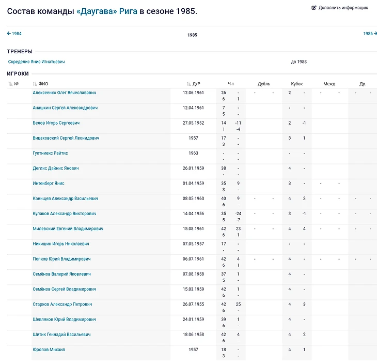The width and height of the screenshot is (377, 364).
Task: Click the Кубок column header
Action: click(296, 84)
